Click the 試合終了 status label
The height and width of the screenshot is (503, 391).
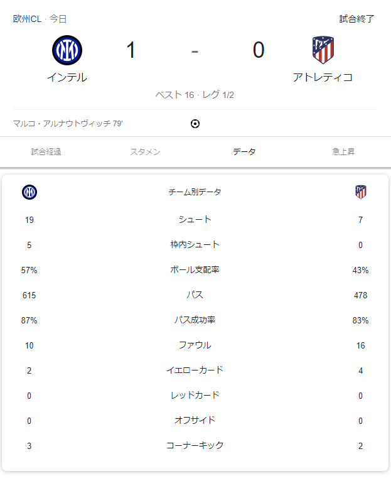357,19
